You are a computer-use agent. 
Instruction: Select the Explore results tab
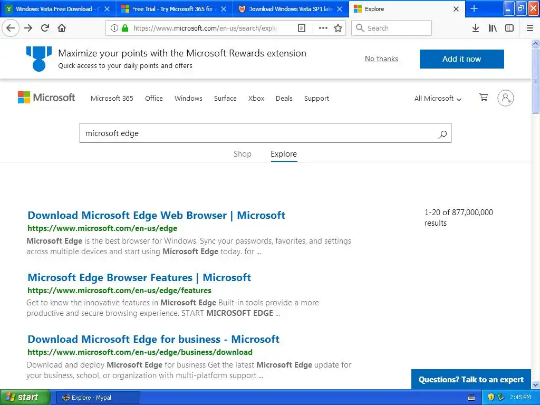point(284,154)
